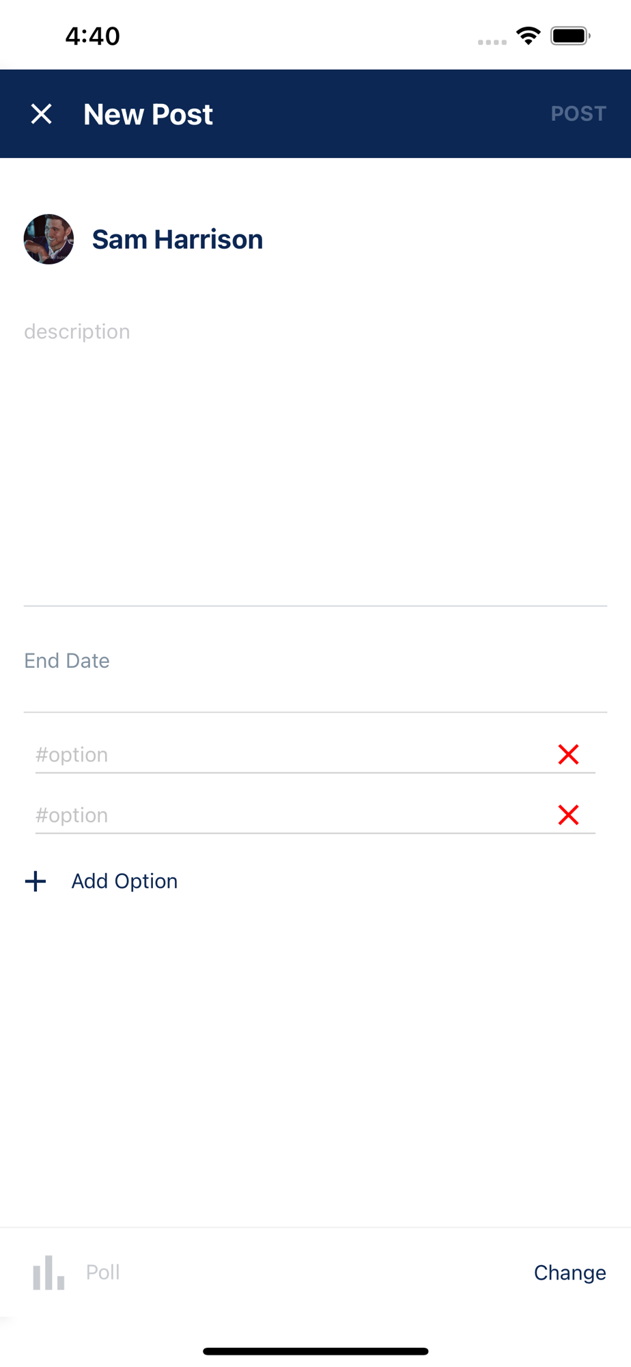Image resolution: width=631 pixels, height=1367 pixels.
Task: Open Sam Harrison's profile picture
Action: [48, 239]
